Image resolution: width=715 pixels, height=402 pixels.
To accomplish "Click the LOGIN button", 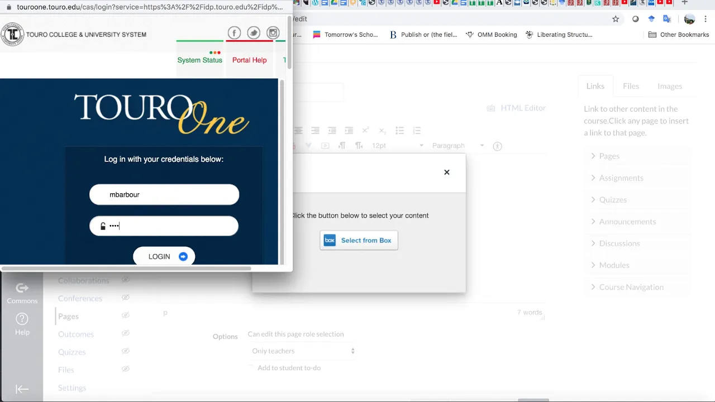I will 164,256.
